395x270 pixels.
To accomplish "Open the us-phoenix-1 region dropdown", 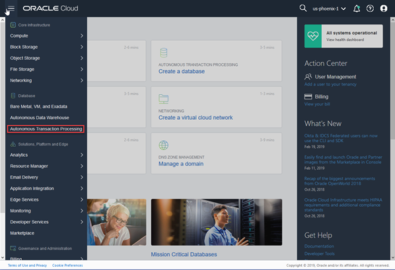I will point(329,9).
